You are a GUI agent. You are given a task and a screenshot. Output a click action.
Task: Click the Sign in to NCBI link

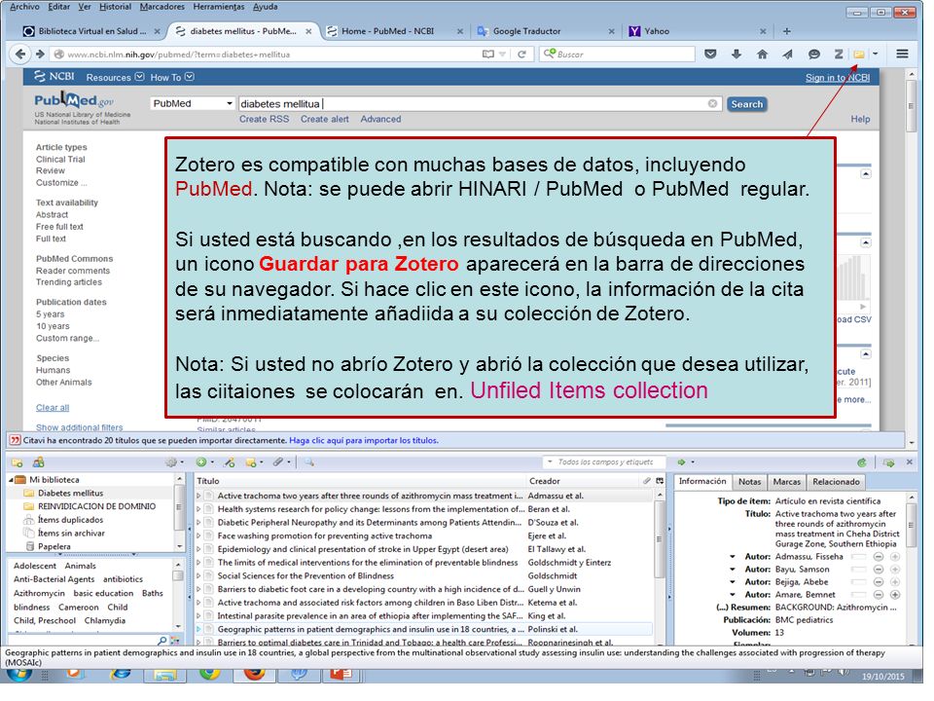pyautogui.click(x=838, y=78)
